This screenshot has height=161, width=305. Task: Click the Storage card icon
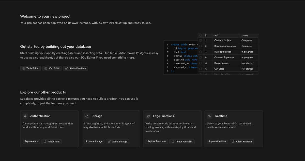pyautogui.click(x=87, y=116)
